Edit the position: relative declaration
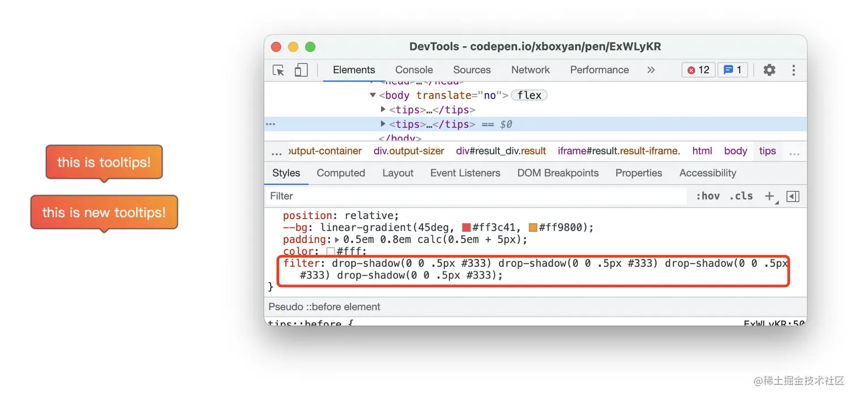Viewport: 856px width, 398px height. pyautogui.click(x=341, y=215)
